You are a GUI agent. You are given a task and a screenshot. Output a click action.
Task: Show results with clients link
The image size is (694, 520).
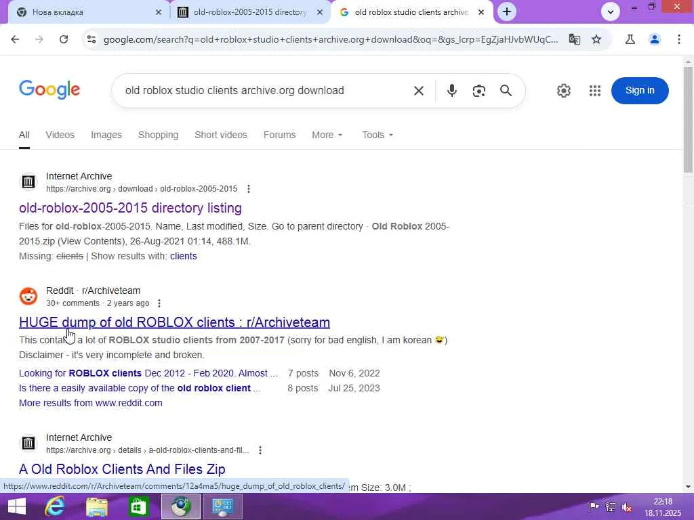(183, 256)
